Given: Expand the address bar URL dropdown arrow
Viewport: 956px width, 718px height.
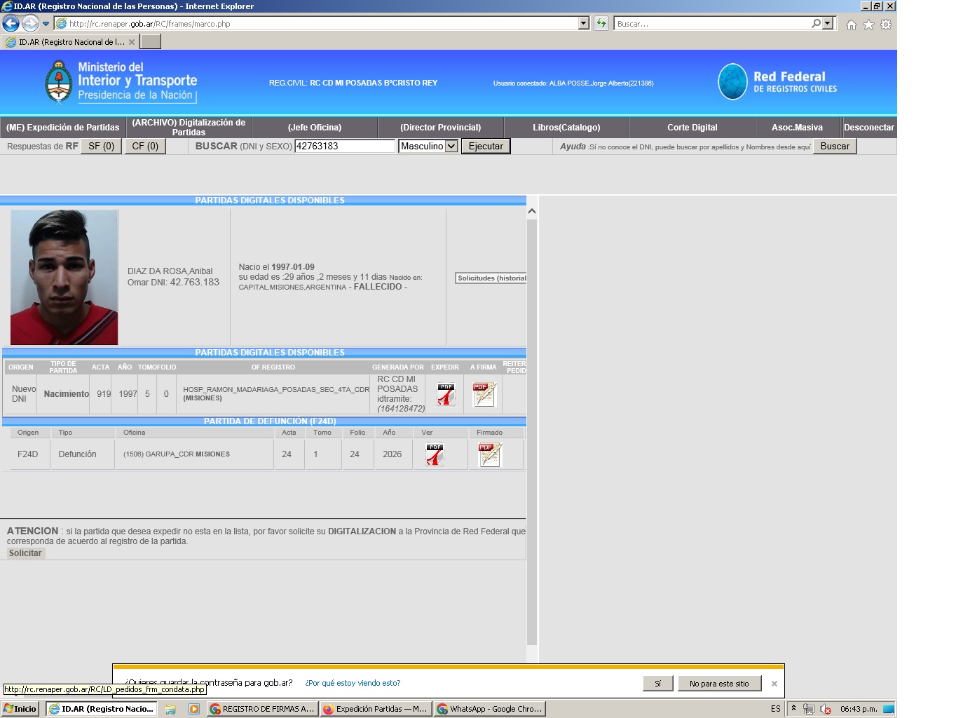Looking at the screenshot, I should (583, 24).
